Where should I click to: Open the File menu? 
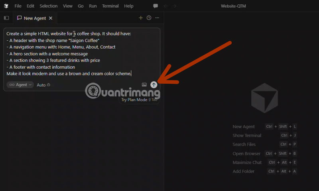coord(18,6)
